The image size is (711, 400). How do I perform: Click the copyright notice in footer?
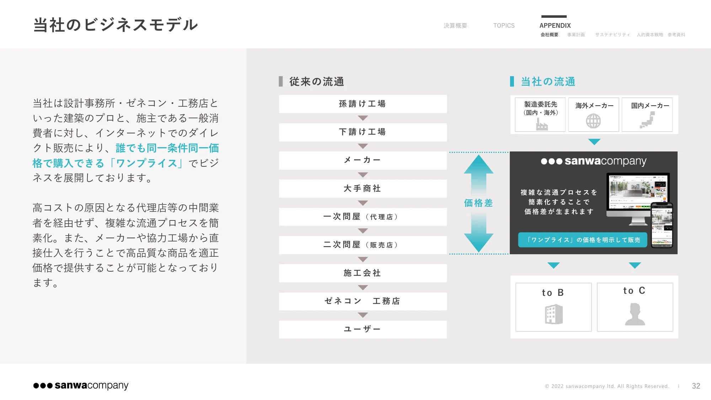pos(607,386)
